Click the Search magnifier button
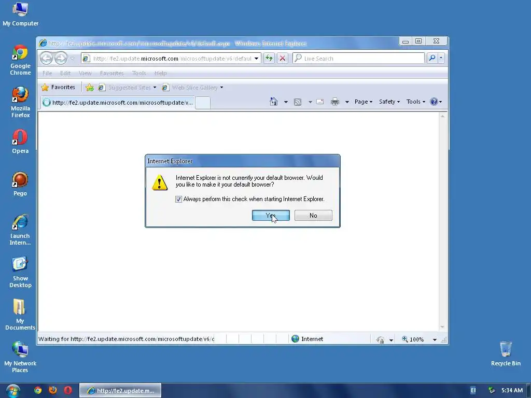This screenshot has height=398, width=531. [432, 58]
